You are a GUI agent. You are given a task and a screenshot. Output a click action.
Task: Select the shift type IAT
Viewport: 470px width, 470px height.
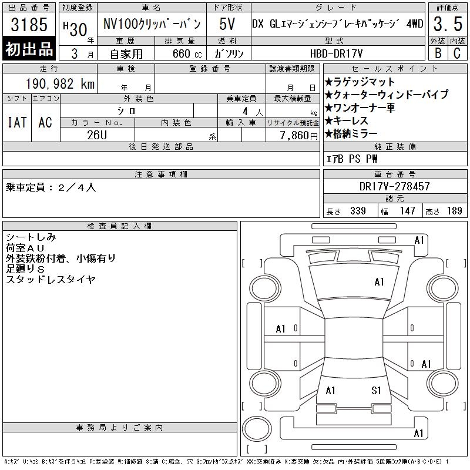coord(17,123)
